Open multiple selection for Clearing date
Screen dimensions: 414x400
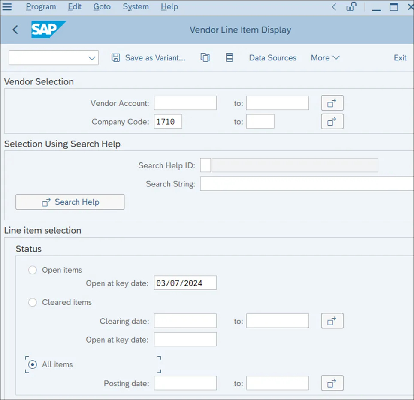point(332,321)
